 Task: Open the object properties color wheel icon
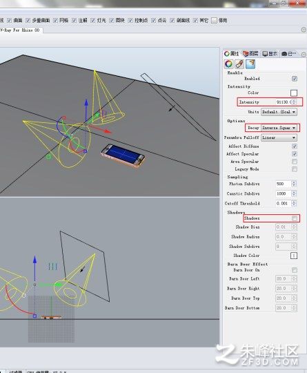228,64
